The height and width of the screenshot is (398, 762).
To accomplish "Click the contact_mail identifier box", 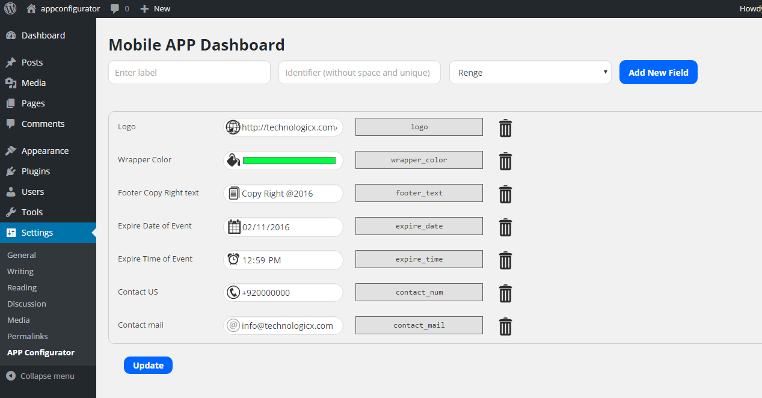I will coord(419,325).
